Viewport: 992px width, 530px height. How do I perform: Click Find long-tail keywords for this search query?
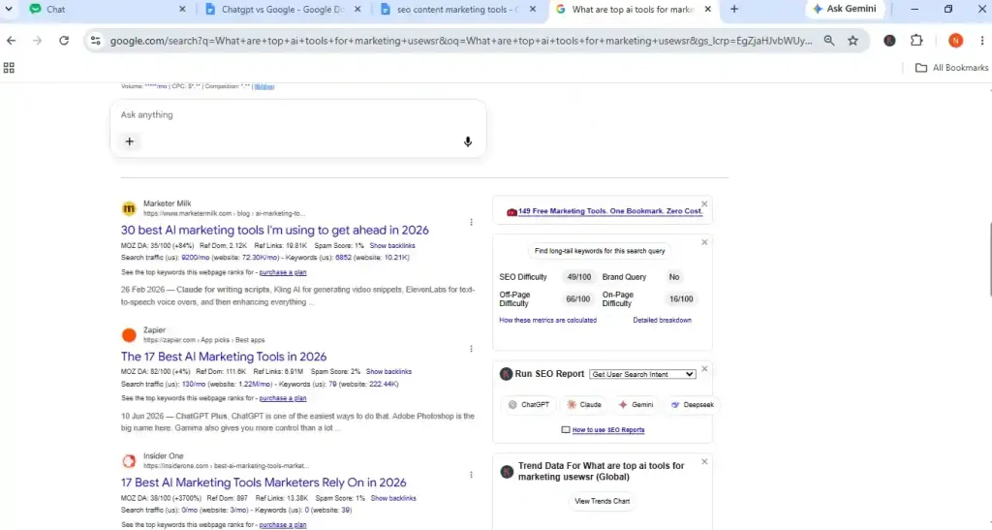coord(599,251)
